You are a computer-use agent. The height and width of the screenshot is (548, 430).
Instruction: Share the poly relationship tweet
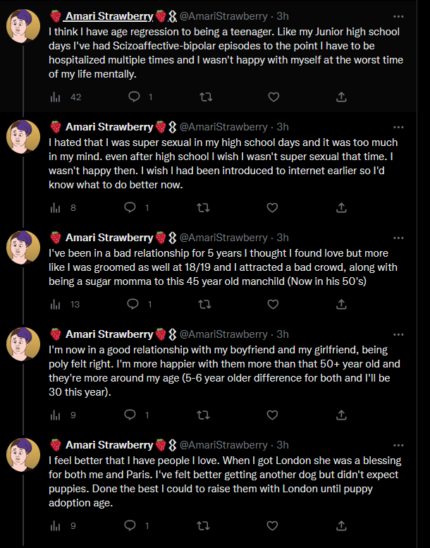[341, 415]
